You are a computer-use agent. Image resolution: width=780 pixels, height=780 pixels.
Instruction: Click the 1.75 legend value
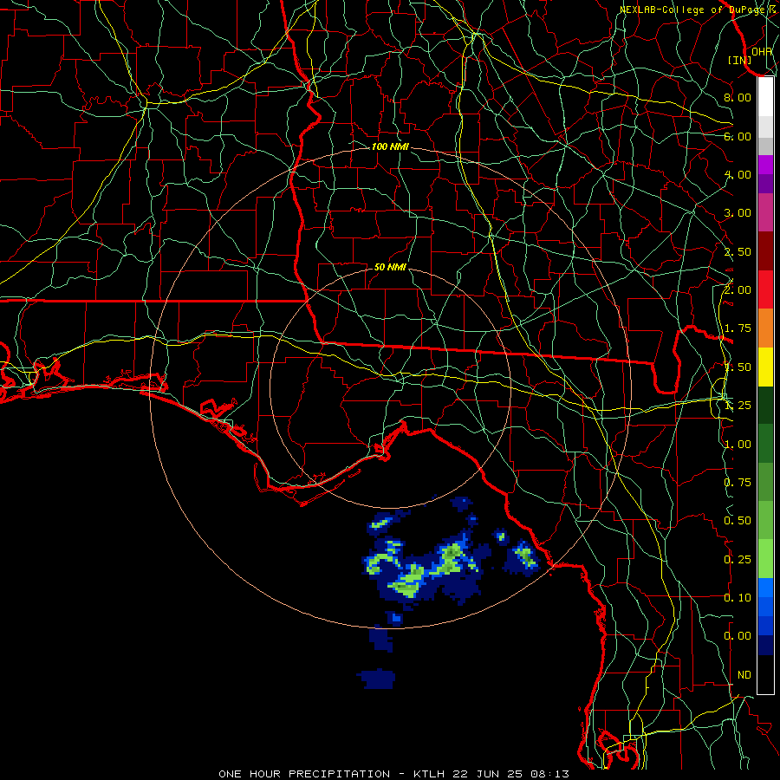[x=738, y=328]
